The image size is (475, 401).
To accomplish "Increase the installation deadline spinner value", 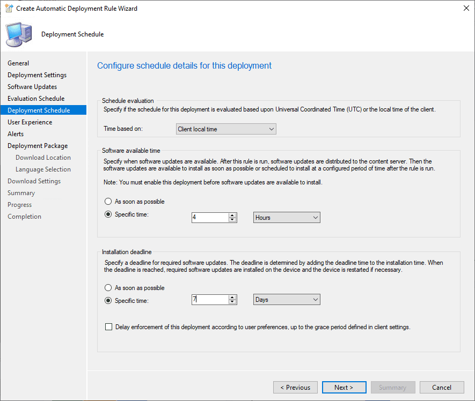I will [x=232, y=297].
